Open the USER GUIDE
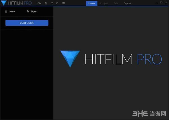The width and height of the screenshot is (169, 120). click(x=27, y=23)
